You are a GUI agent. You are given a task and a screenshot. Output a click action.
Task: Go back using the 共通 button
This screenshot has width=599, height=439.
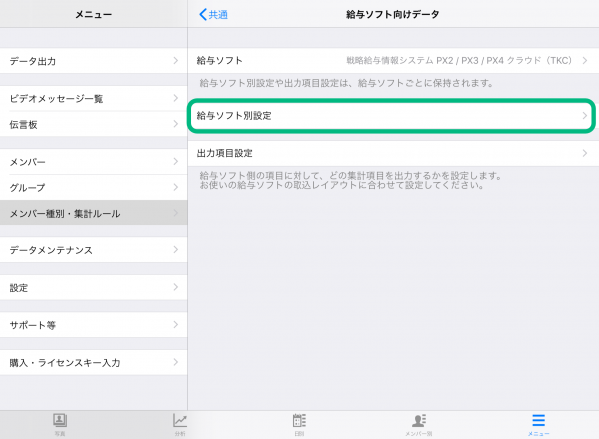coord(214,14)
